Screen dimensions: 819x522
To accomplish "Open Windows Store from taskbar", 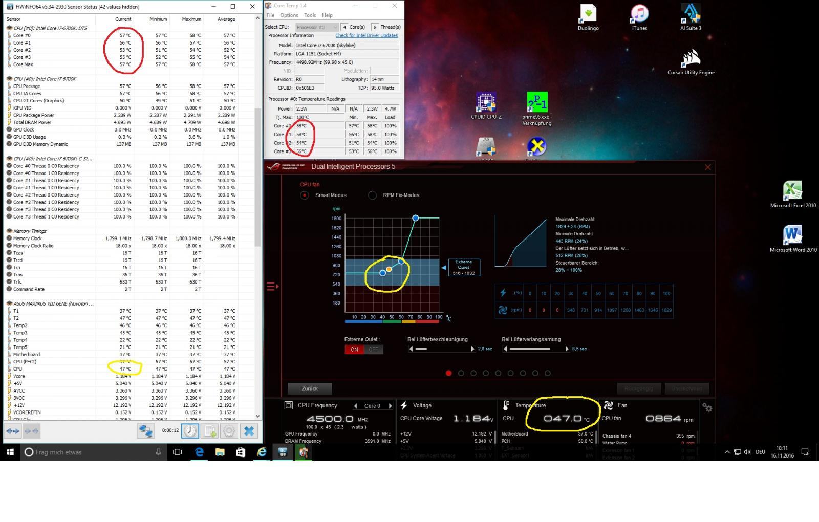I will coord(241,452).
